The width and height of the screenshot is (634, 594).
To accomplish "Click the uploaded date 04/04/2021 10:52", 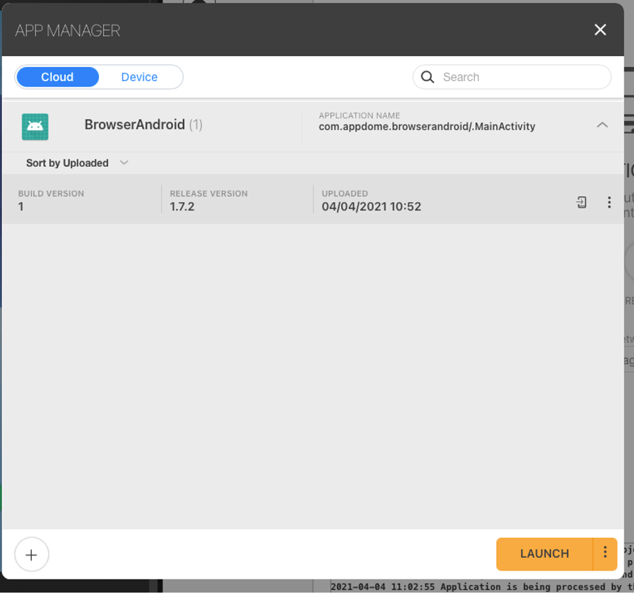I will (371, 206).
